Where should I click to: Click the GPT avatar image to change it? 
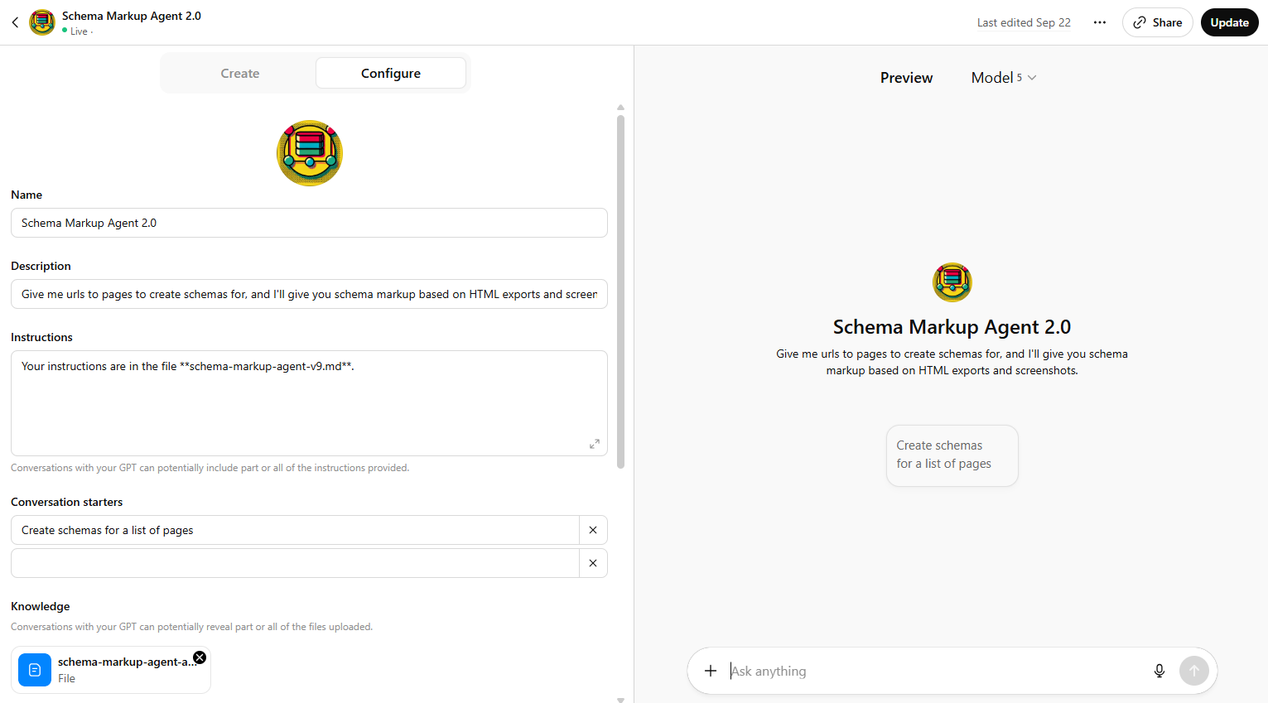point(309,152)
